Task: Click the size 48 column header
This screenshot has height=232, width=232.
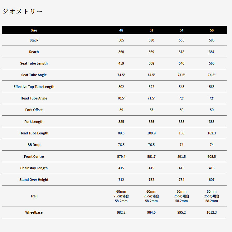Action: point(121,30)
